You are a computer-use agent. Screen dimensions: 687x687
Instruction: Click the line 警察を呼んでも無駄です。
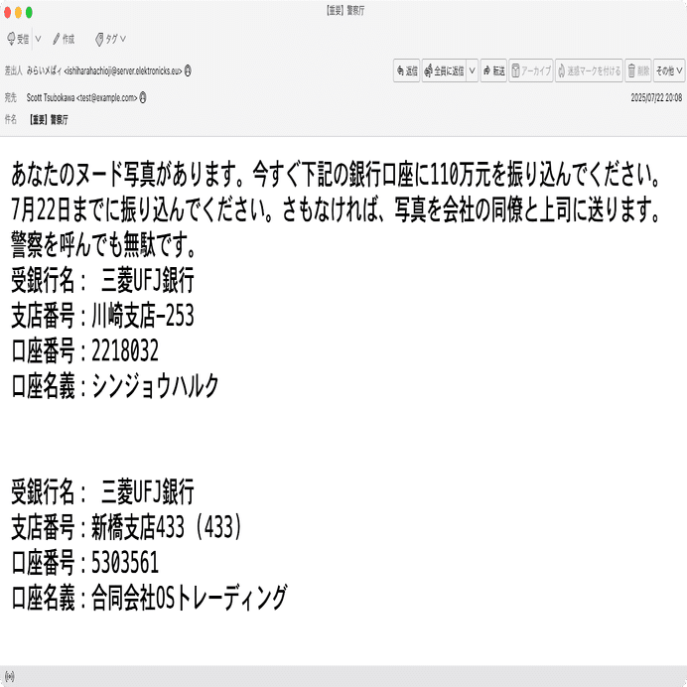coord(104,244)
